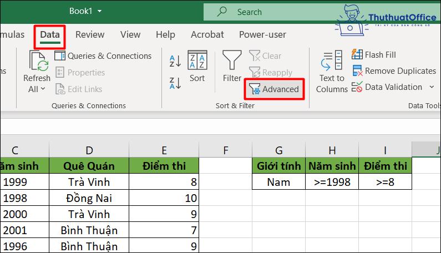Select column F header
The height and width of the screenshot is (253, 441).
point(226,150)
